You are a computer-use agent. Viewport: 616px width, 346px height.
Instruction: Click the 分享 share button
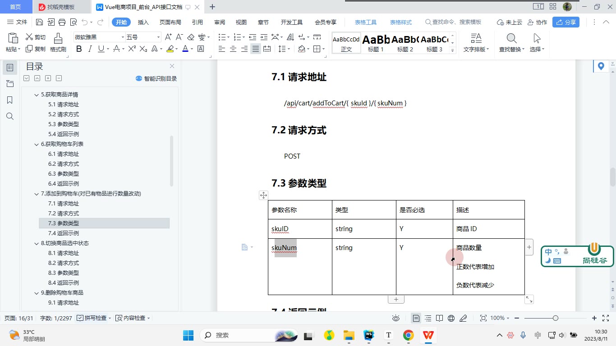pos(566,22)
